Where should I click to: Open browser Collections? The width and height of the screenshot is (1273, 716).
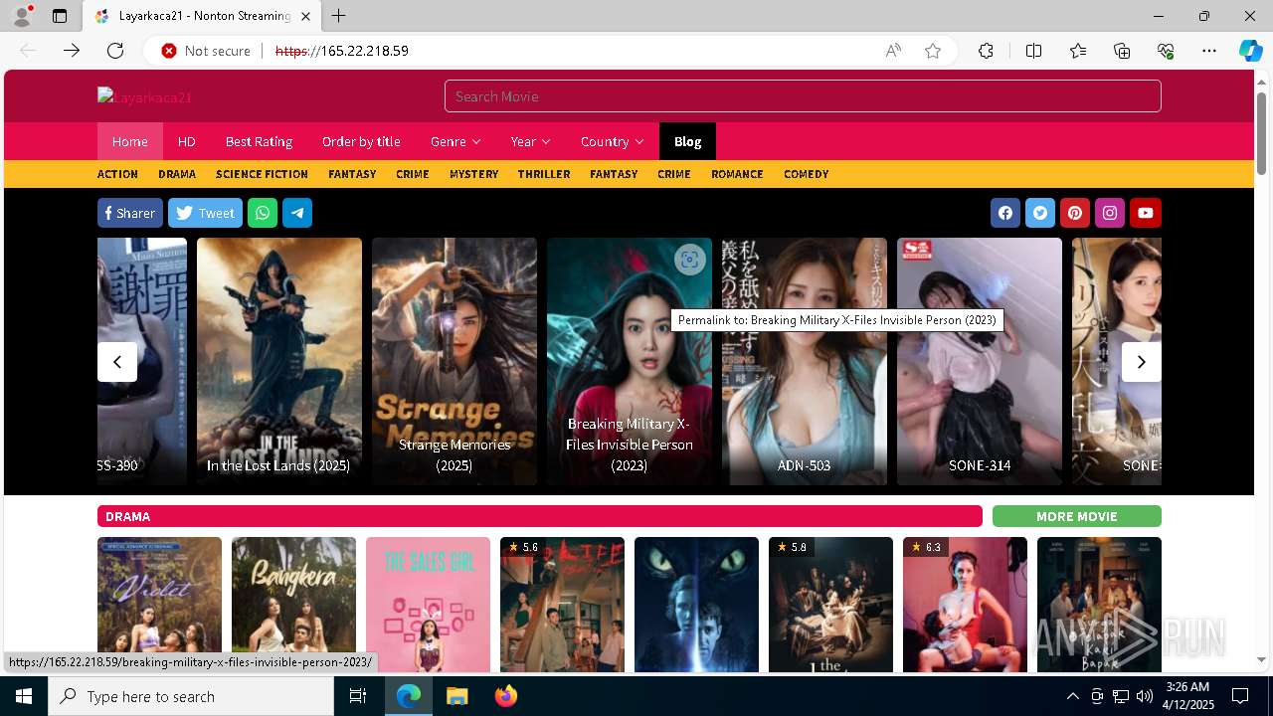[1122, 51]
